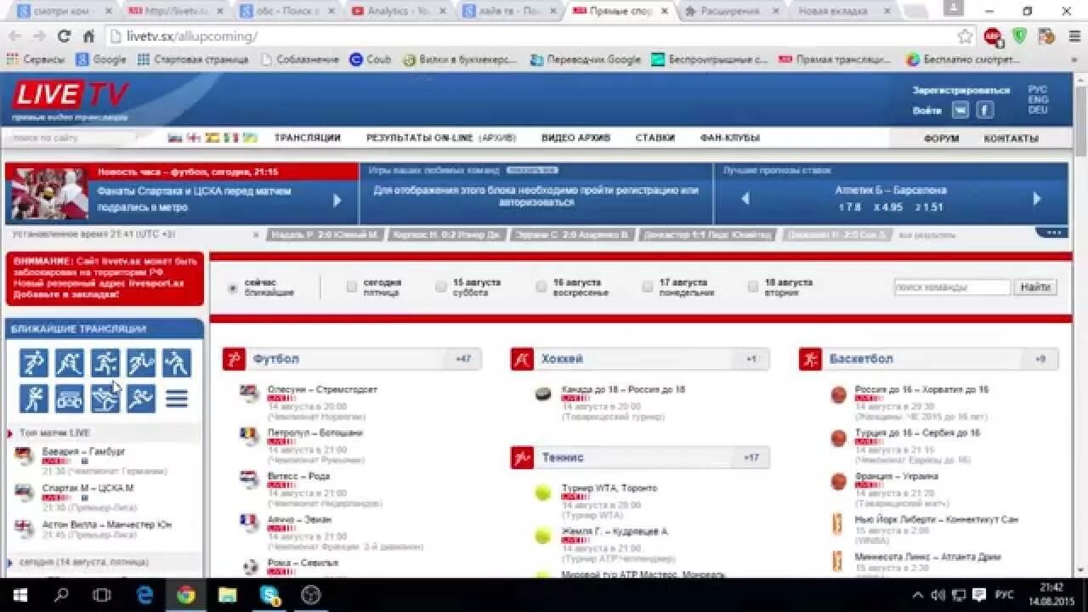Select the racing car icon in the sidebar

click(70, 398)
